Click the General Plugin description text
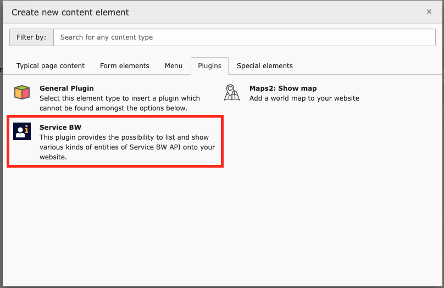The width and height of the screenshot is (444, 288). pyautogui.click(x=119, y=103)
